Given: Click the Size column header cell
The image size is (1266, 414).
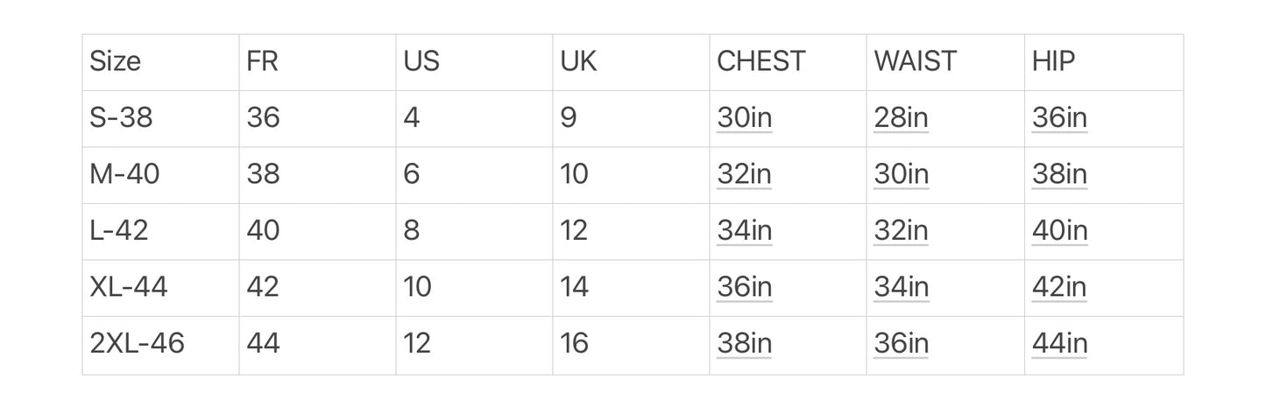Looking at the screenshot, I should click(160, 62).
